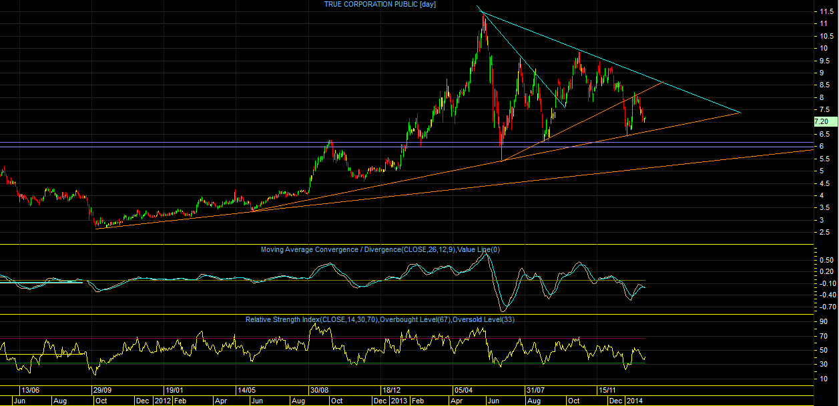Image resolution: width=839 pixels, height=406 pixels.
Task: Select the 18/12 date marker
Action: coord(391,390)
